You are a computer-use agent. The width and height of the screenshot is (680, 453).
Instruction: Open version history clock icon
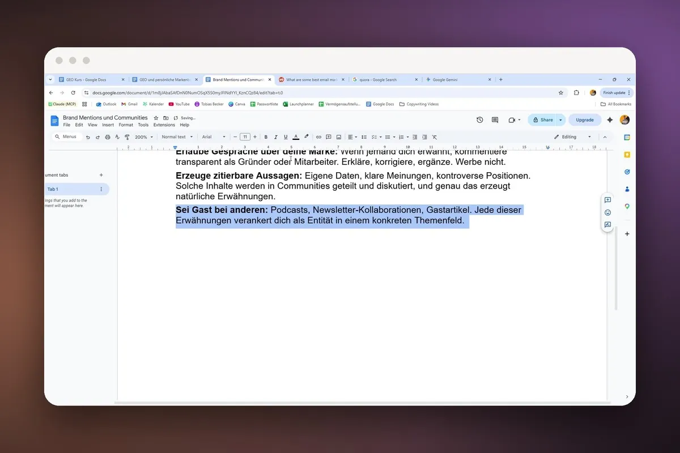coord(479,120)
